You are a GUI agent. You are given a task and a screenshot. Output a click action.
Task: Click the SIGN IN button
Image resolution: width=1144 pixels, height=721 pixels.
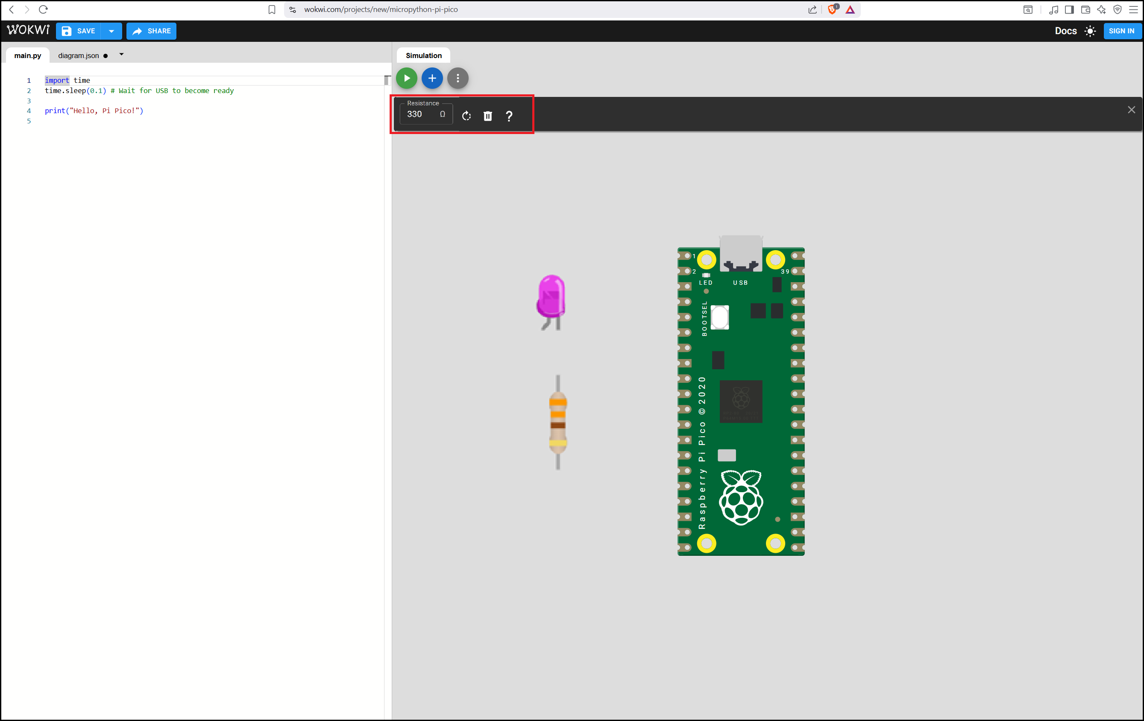1121,31
